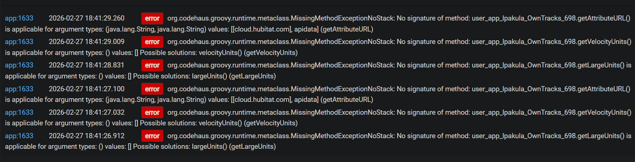Click the error badge next to 18:41:27.032

pyautogui.click(x=152, y=113)
